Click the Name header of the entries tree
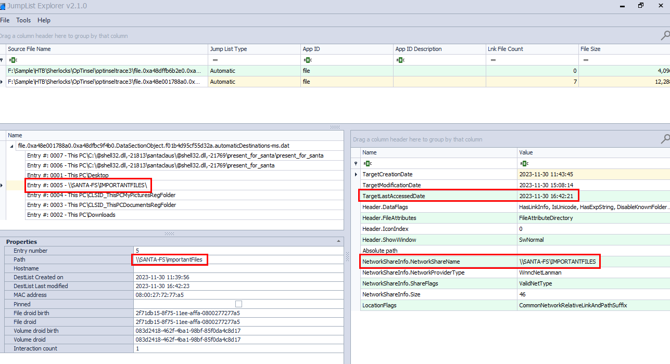670x364 pixels. (174, 135)
